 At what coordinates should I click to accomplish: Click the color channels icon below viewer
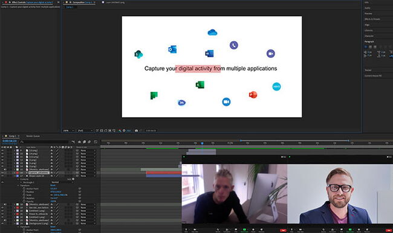[x=120, y=130]
